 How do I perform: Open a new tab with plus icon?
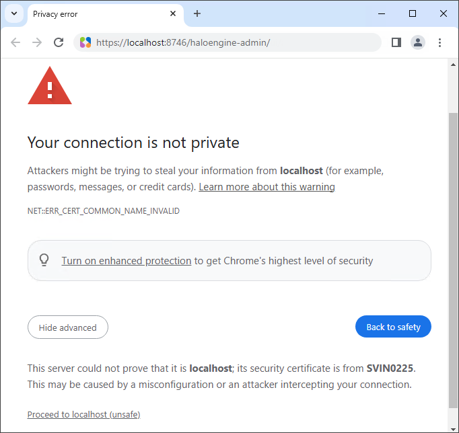[x=197, y=13]
